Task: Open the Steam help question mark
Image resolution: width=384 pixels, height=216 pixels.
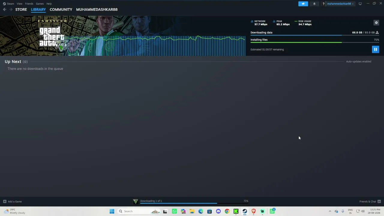Action: [323, 4]
